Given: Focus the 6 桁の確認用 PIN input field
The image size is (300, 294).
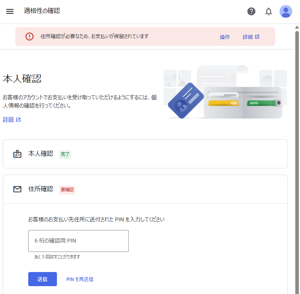Looking at the screenshot, I should [x=79, y=241].
